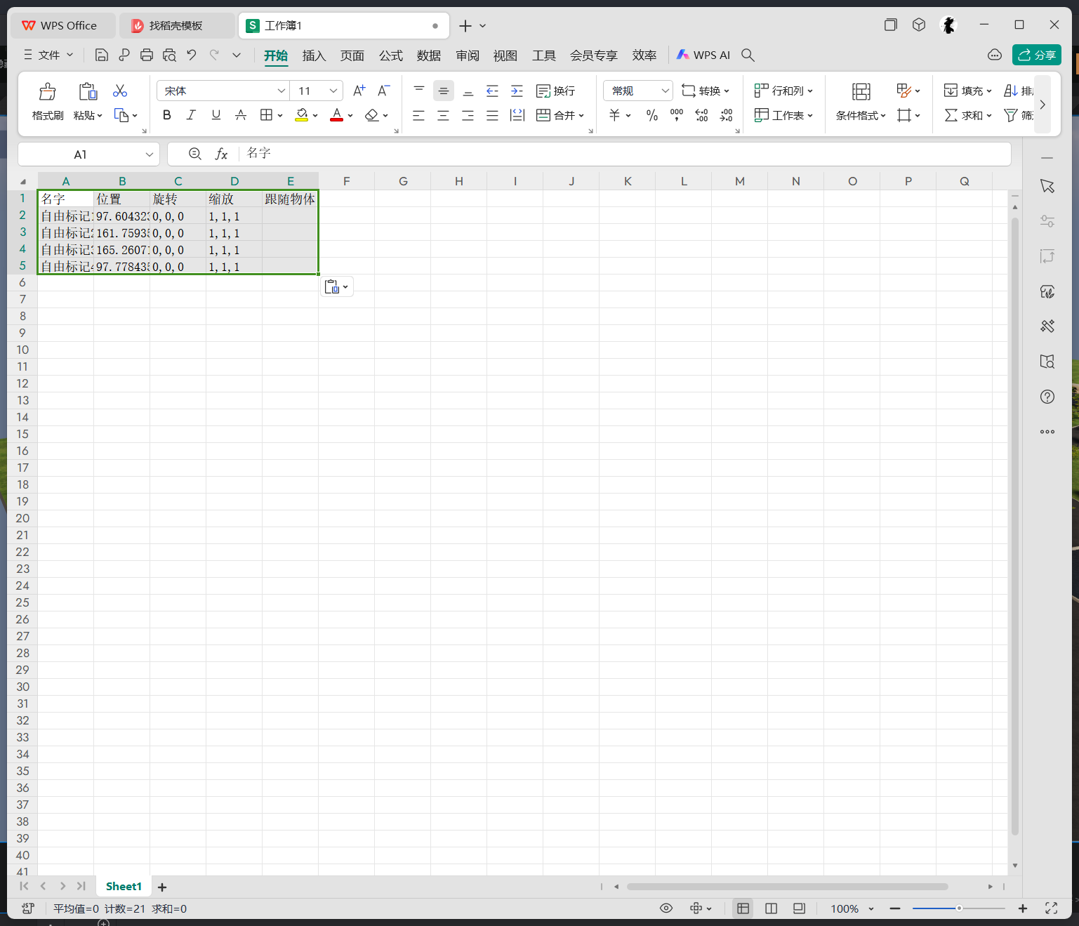Click the 分享 share button
The width and height of the screenshot is (1079, 926).
[x=1036, y=55]
